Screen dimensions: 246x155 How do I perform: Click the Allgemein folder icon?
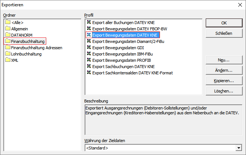[x=8, y=28]
